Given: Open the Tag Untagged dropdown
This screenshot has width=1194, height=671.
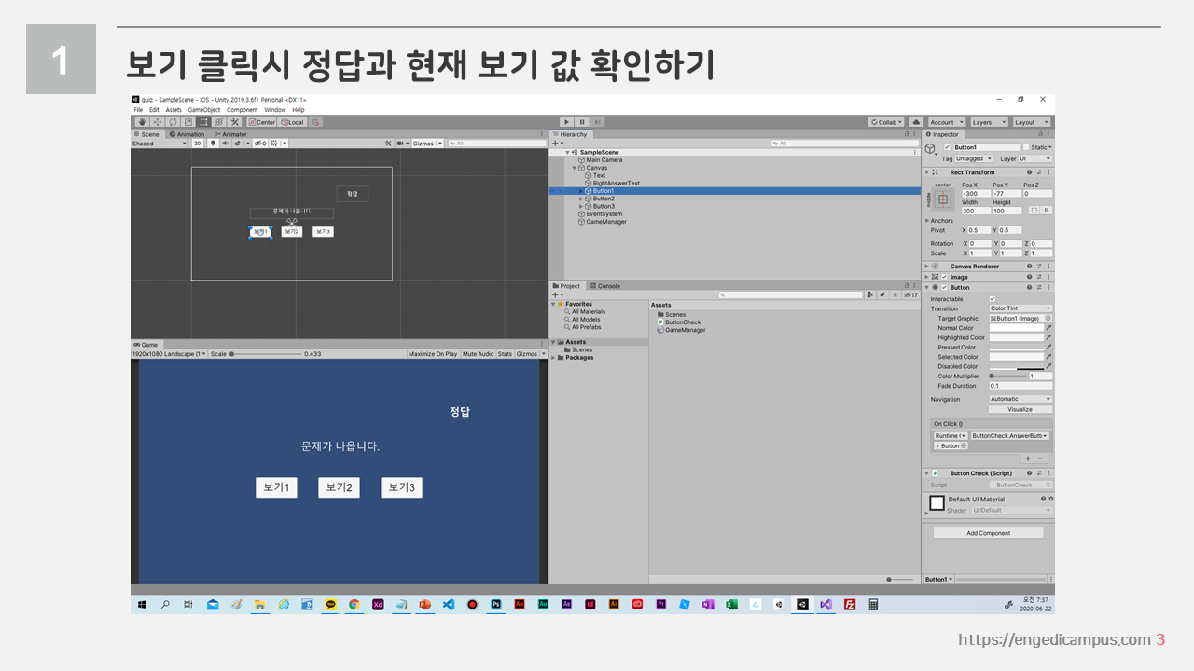Looking at the screenshot, I should (x=974, y=158).
